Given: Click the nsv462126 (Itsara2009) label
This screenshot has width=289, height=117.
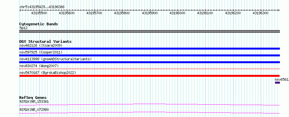Looking at the screenshot, I should (41, 45).
